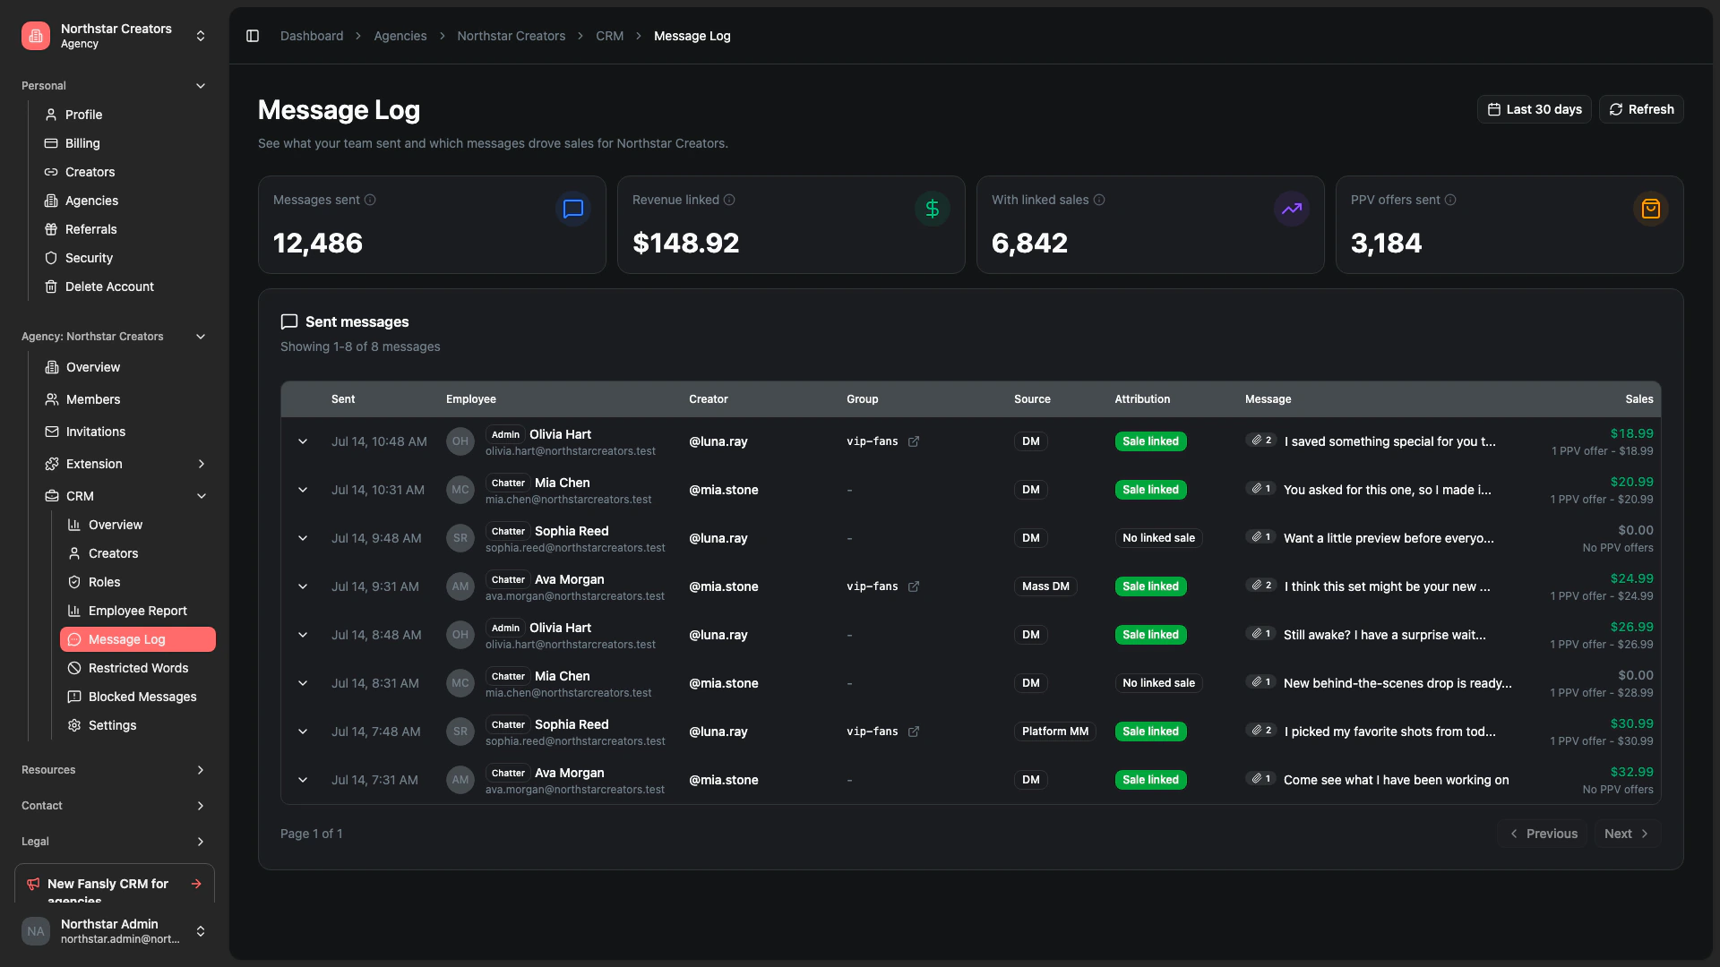Expand the Contact section

point(201,806)
